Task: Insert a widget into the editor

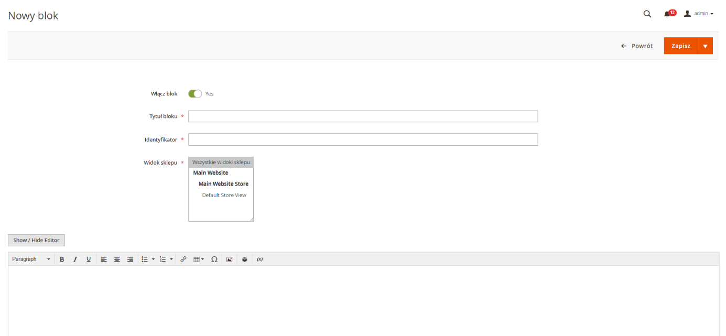Action: (x=244, y=259)
